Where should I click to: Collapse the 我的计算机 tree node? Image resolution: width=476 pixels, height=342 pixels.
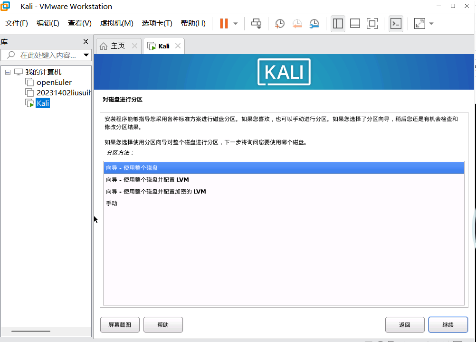[x=8, y=72]
